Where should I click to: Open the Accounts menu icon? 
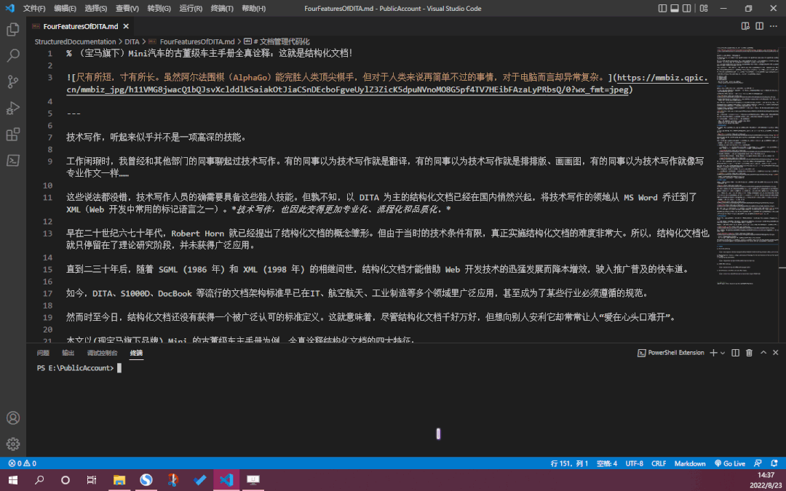point(13,418)
